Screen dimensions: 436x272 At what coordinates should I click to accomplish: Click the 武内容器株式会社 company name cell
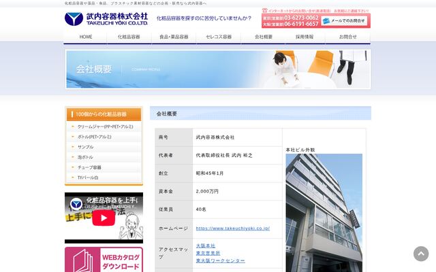click(x=238, y=137)
